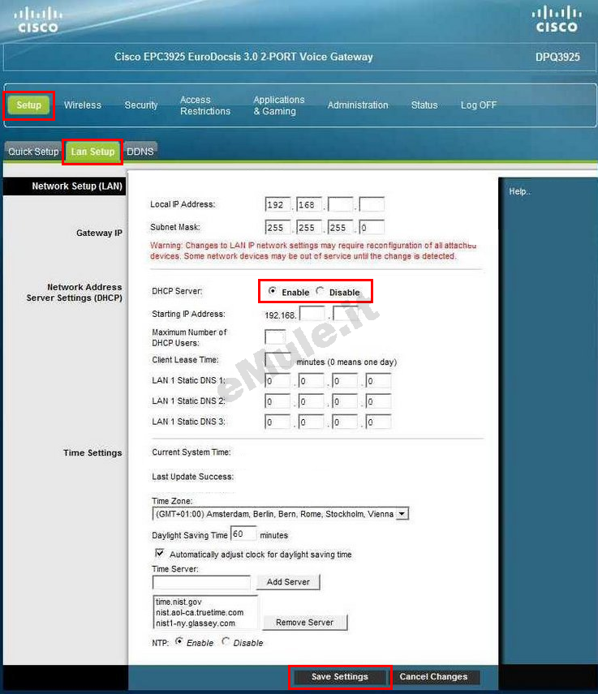Click Local IP Address third octet field
598x694 pixels.
point(340,204)
